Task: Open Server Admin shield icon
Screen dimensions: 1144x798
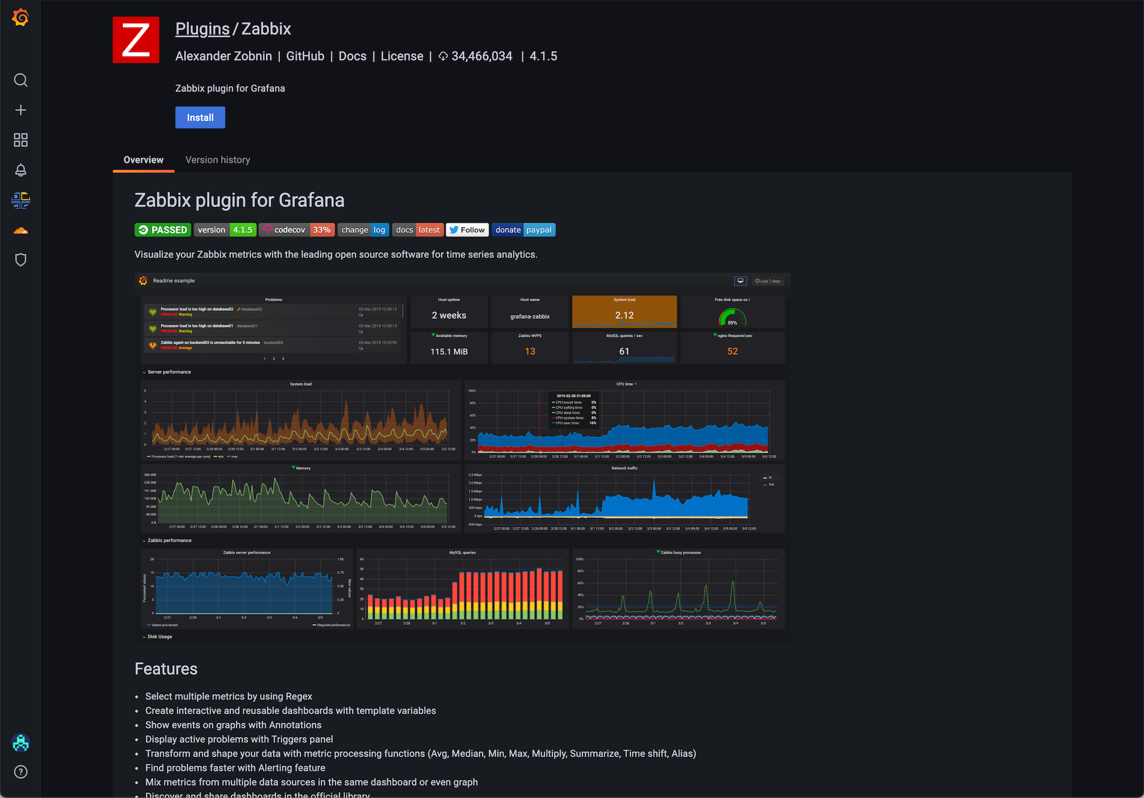Action: (21, 260)
